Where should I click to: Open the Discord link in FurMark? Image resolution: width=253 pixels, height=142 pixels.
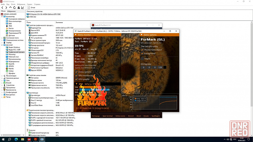tap(131, 116)
